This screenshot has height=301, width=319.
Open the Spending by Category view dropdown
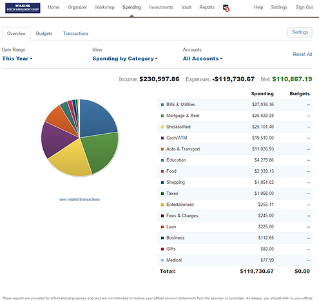(125, 59)
